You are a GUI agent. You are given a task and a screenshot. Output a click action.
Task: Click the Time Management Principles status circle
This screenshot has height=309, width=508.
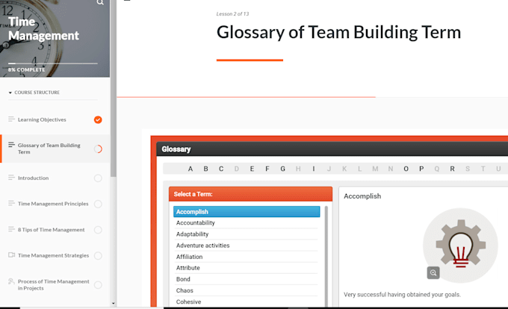pyautogui.click(x=98, y=204)
